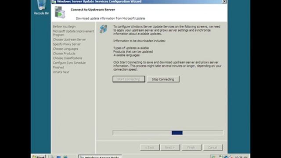Select the Choose Classifications step
This screenshot has height=158, width=281.
click(68, 58)
